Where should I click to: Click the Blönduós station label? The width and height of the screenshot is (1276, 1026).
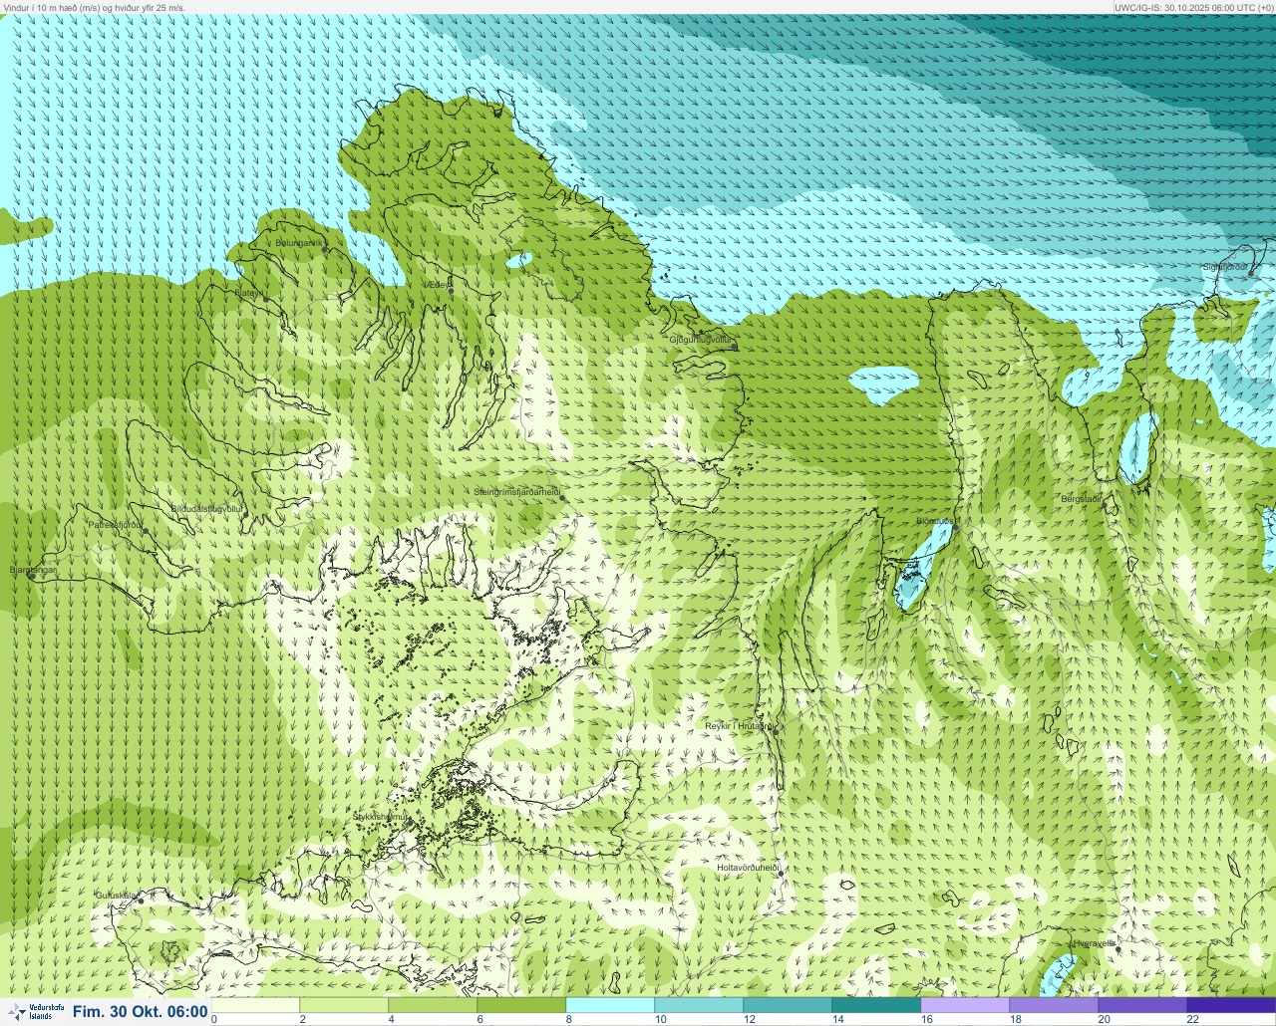[x=935, y=521]
